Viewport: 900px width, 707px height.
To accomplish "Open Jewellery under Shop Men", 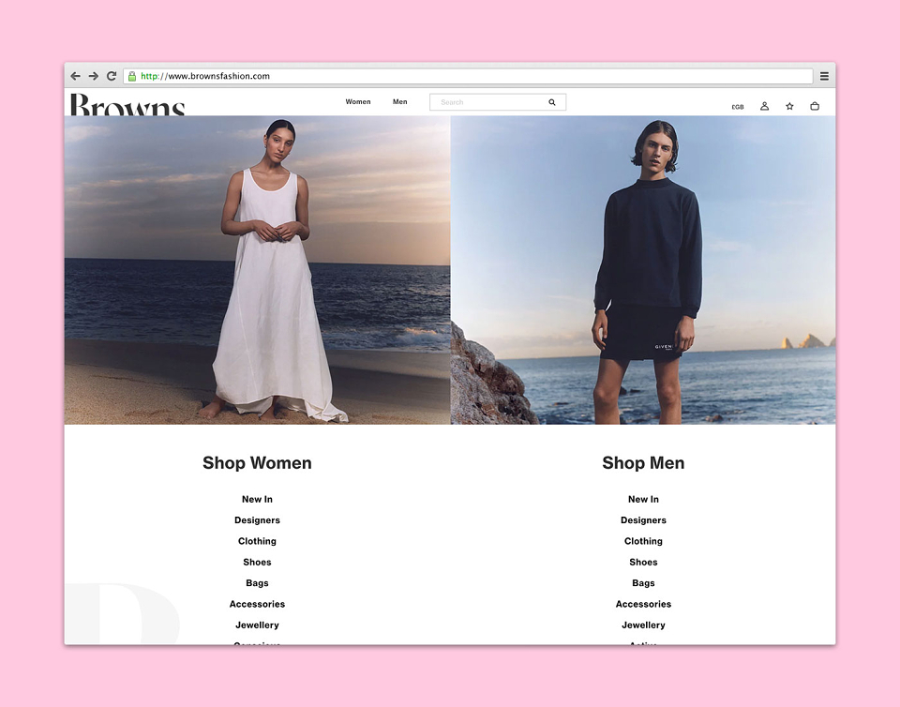I will 643,624.
